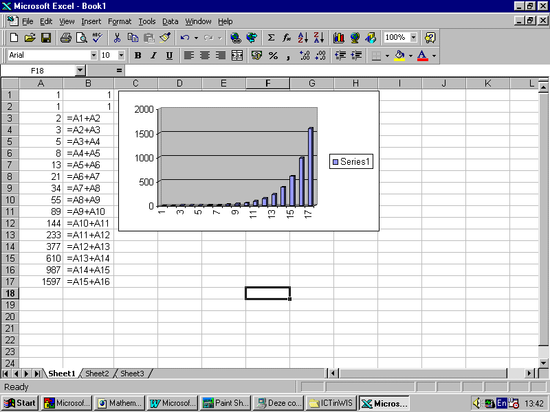Apply percent style formatting

pyautogui.click(x=273, y=56)
